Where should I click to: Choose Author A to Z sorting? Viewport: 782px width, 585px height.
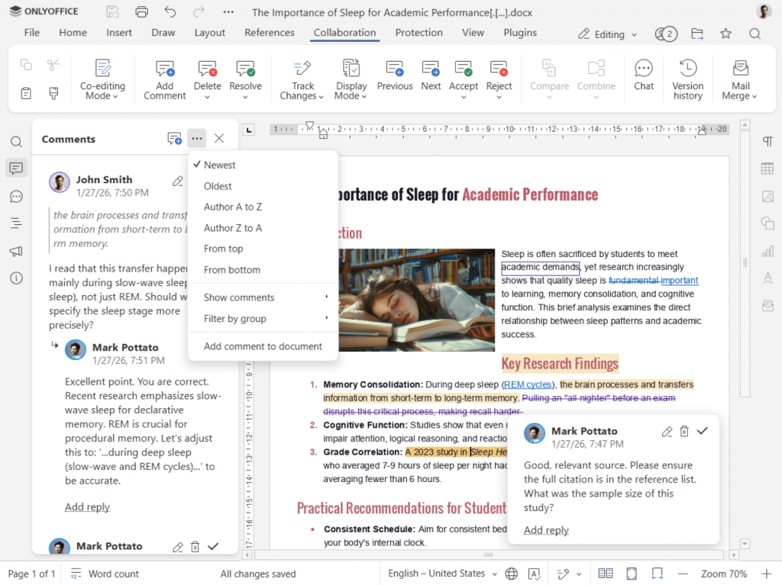232,207
